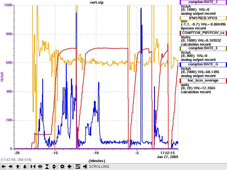Click the pan right arrow button
The image size is (227, 170).
coord(10,167)
